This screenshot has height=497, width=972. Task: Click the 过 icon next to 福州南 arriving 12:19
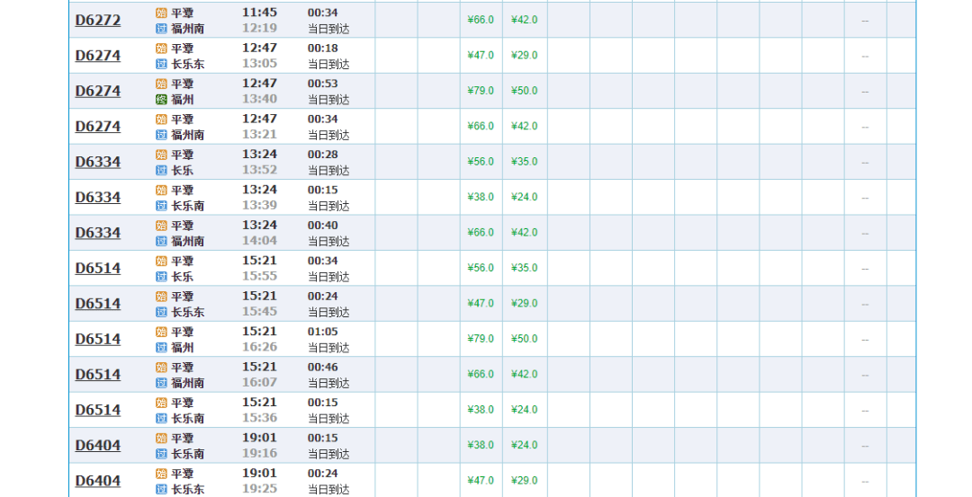point(161,29)
